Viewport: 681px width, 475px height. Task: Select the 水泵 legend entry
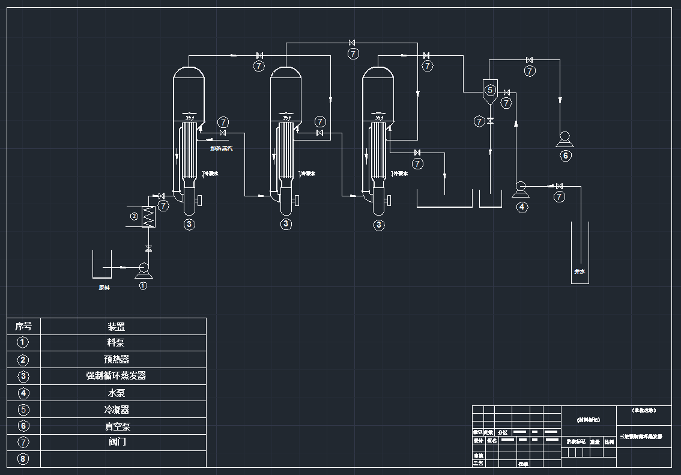(x=117, y=393)
